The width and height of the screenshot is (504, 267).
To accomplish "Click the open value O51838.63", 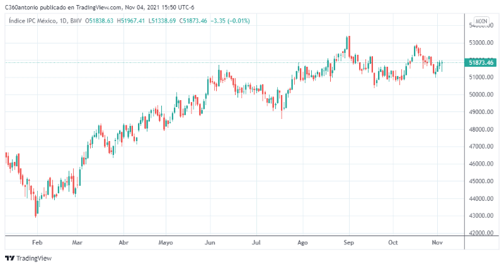I will (100, 21).
